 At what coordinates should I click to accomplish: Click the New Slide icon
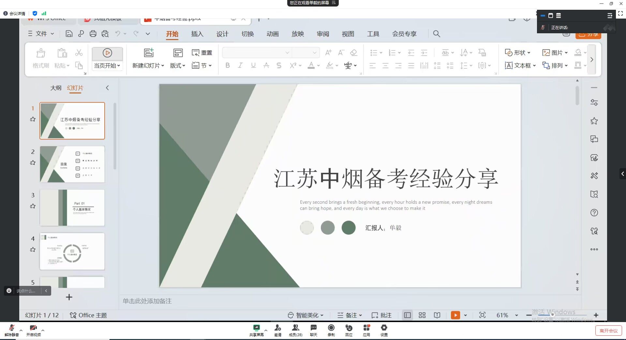tap(149, 53)
